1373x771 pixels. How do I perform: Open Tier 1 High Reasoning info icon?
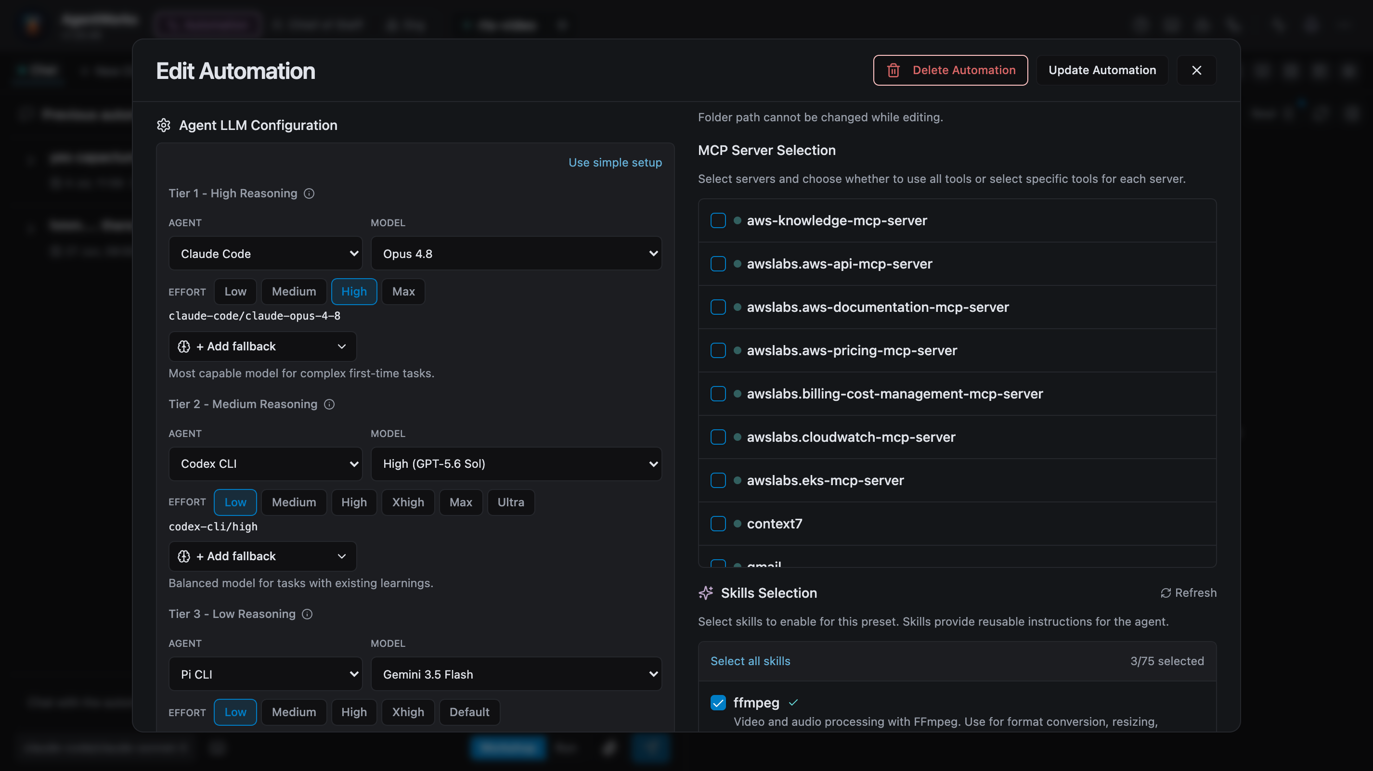(309, 193)
